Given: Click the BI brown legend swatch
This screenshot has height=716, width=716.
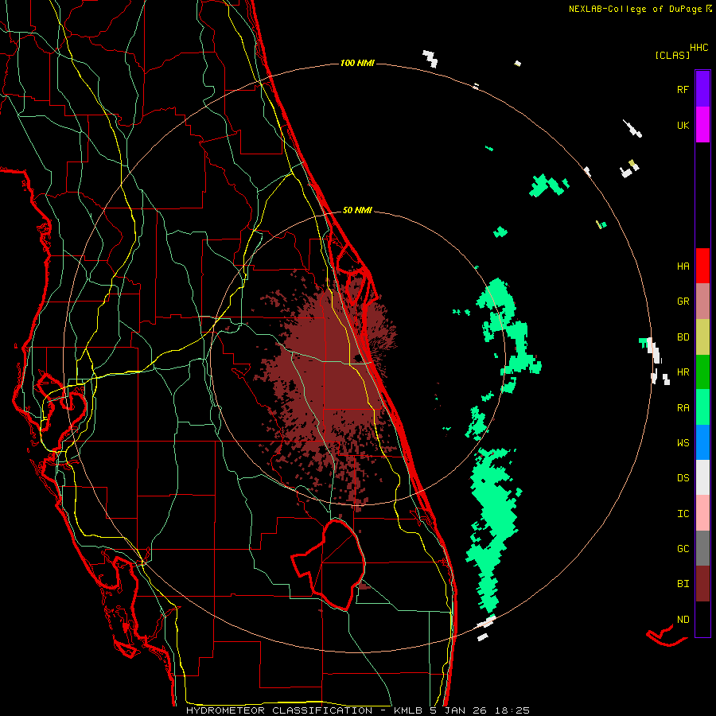Looking at the screenshot, I should coord(702,584).
